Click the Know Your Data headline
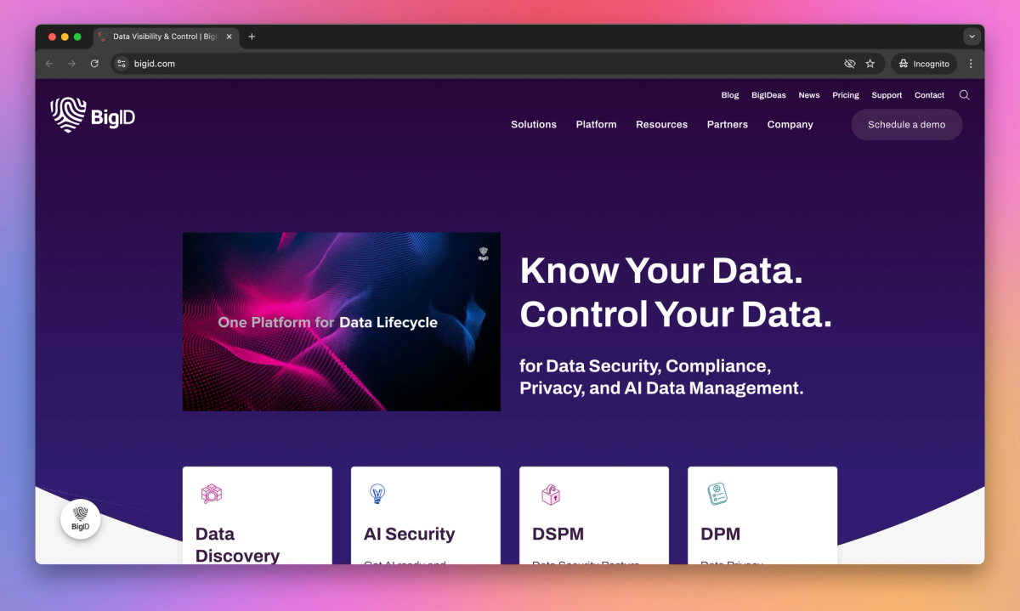 tap(661, 271)
